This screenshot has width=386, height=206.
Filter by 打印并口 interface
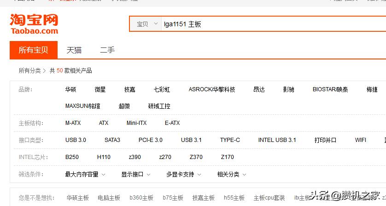tap(325, 140)
